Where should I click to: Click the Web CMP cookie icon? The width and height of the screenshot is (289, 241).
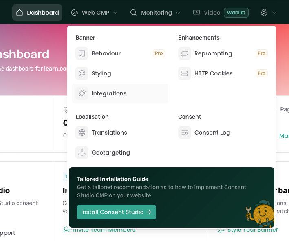[75, 13]
